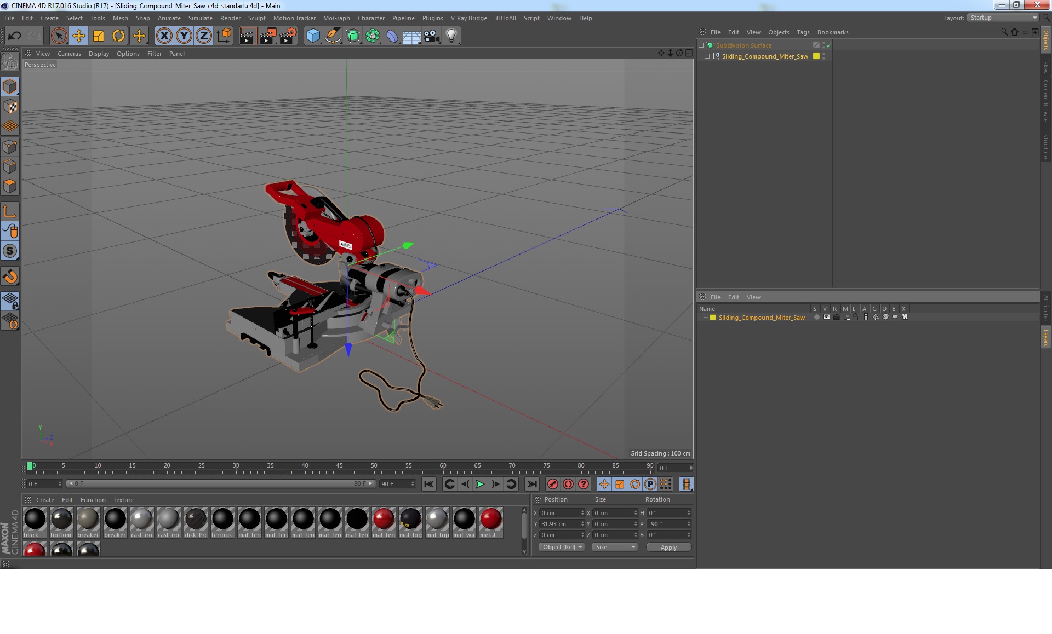
Task: Open the Simulate menu
Action: (200, 18)
